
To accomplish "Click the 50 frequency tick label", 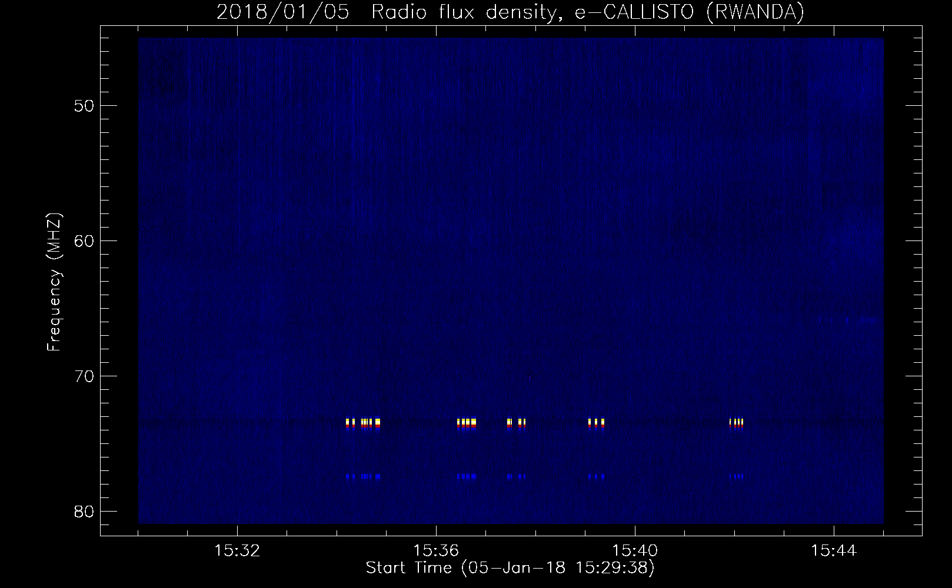I will 83,106.
